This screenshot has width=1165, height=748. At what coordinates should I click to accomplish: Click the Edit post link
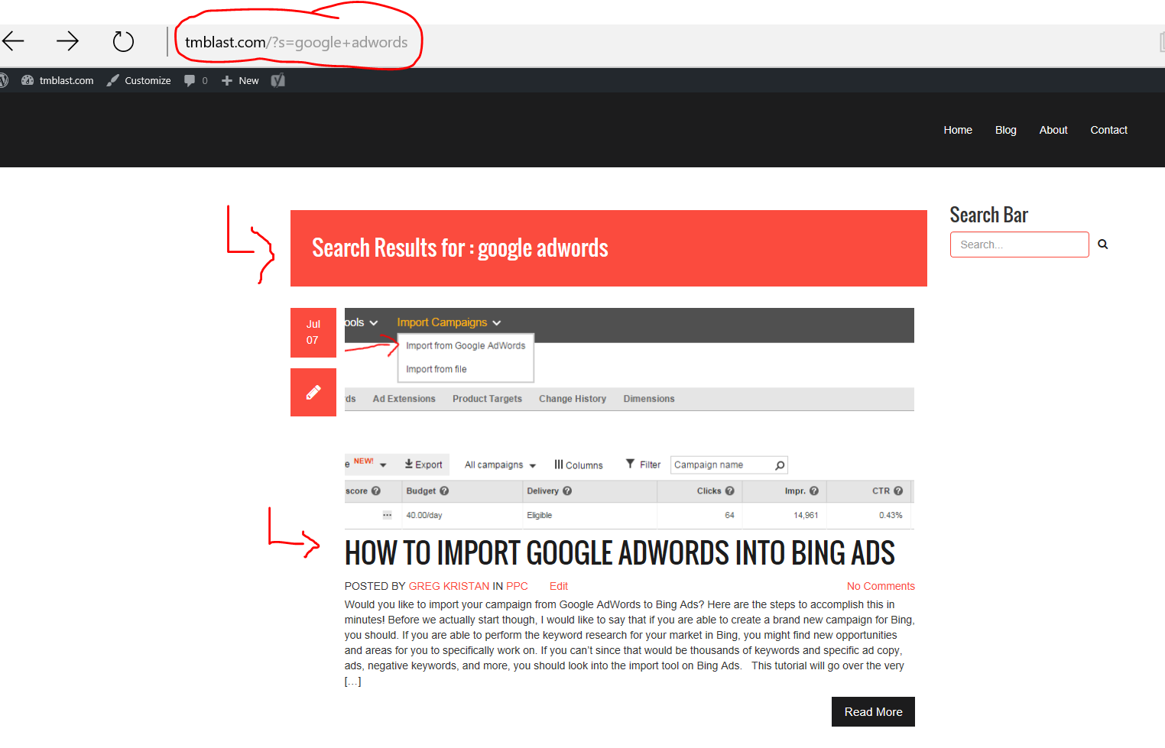click(x=559, y=586)
